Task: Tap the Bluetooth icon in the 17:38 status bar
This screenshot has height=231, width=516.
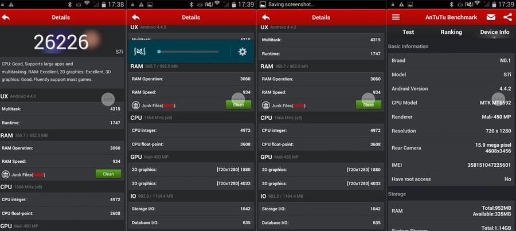Action: [70, 4]
